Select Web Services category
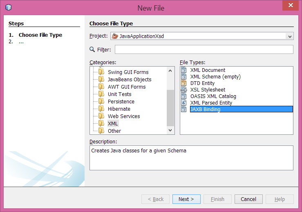302x212 pixels. [x=124, y=116]
